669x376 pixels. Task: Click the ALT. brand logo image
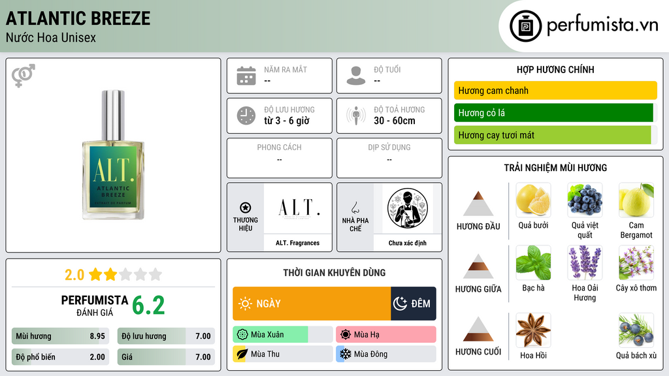[x=298, y=208]
